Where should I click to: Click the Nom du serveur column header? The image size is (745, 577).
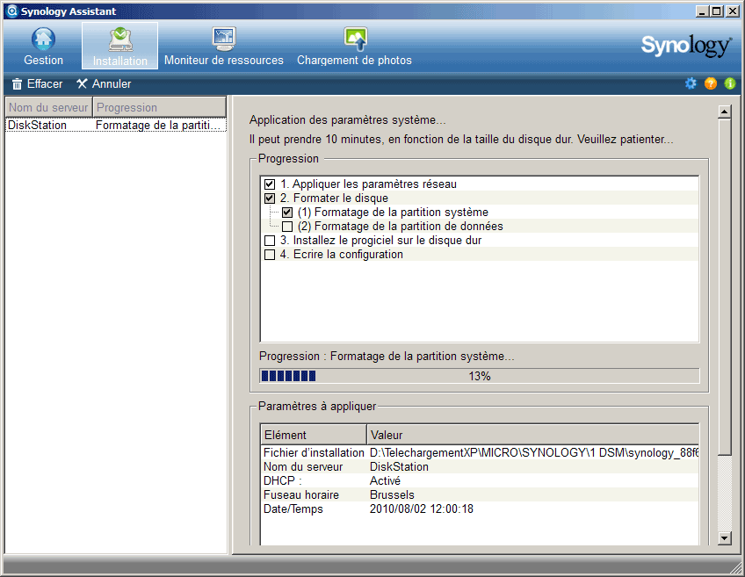[48, 107]
